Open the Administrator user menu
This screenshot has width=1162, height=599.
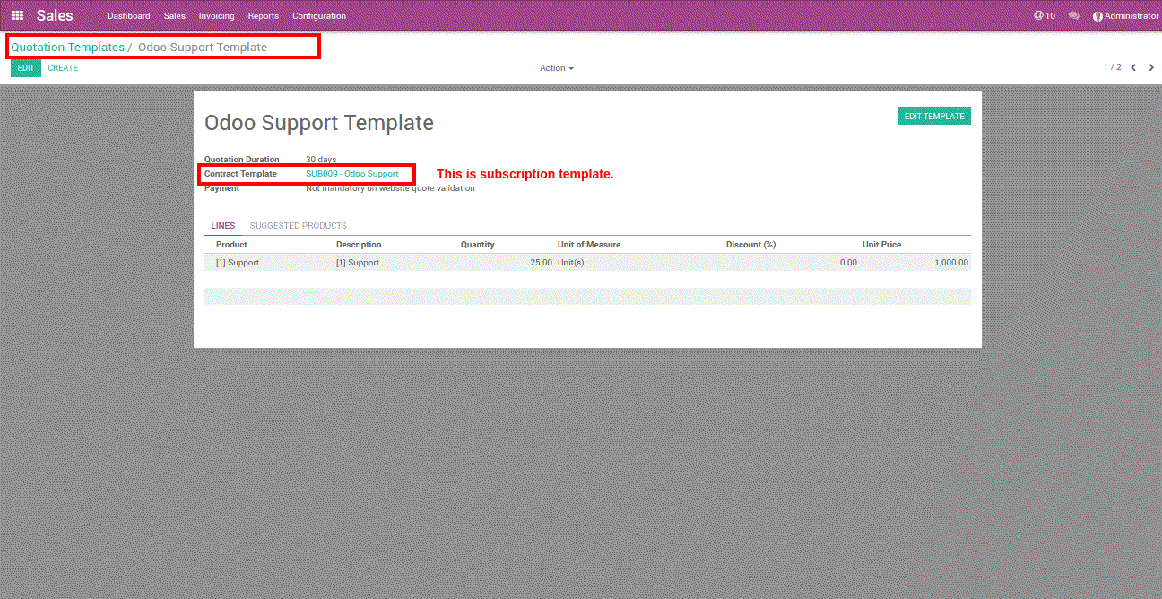click(x=1125, y=15)
